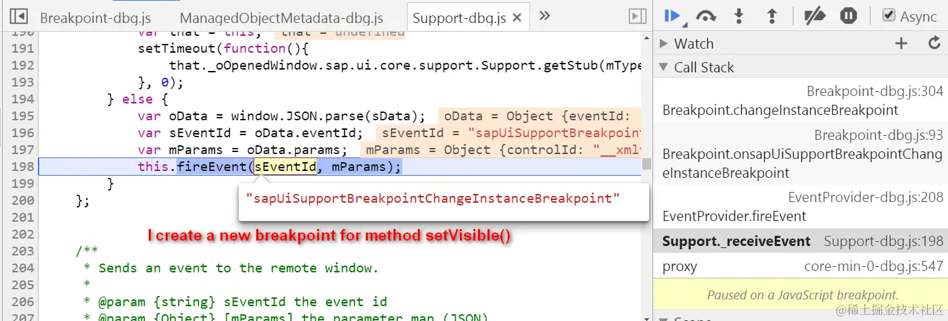Open the Support-dbg.js:198 source link
This screenshot has width=948, height=321.
[x=883, y=241]
